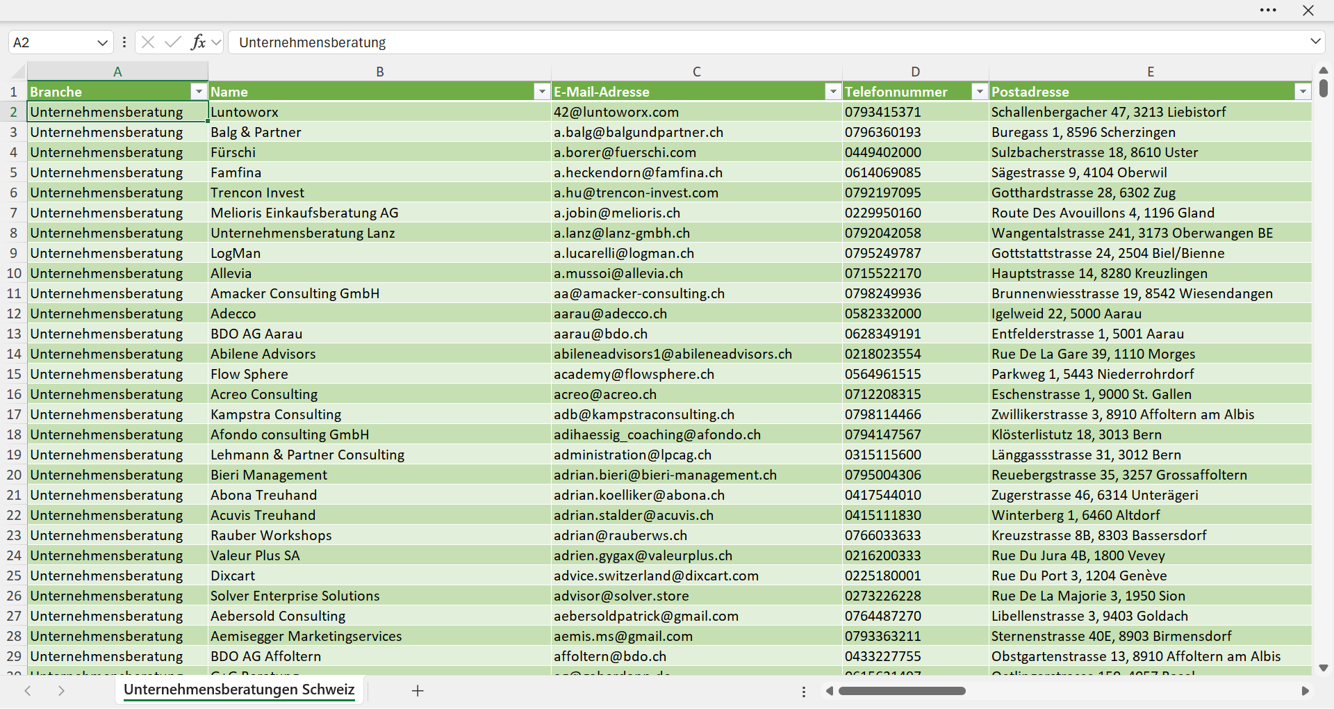Select the BDO AG Affoltern cell
The image size is (1334, 709).
click(x=380, y=656)
